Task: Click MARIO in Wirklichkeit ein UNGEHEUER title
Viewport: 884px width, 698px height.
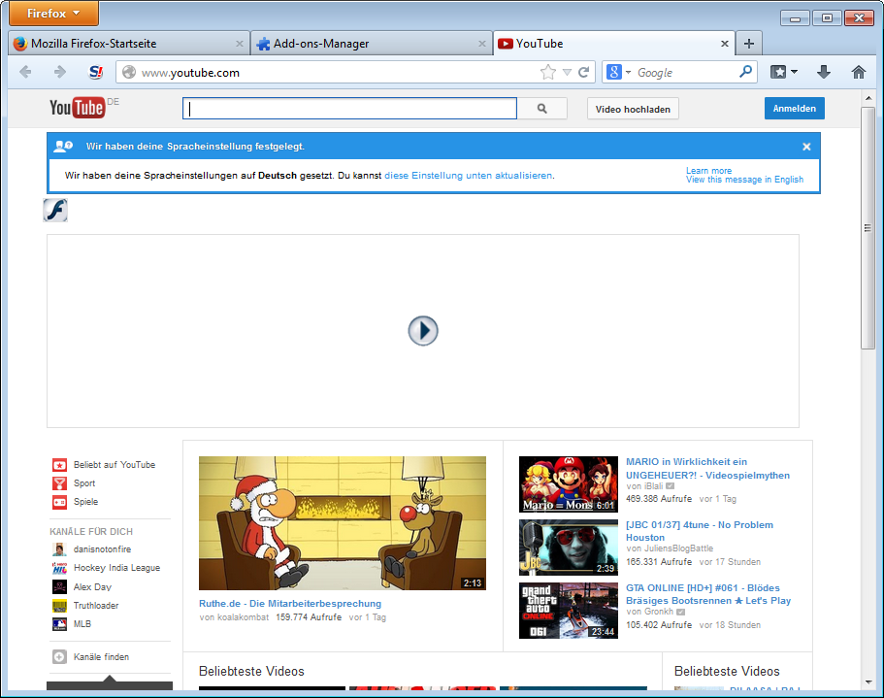Action: point(707,469)
